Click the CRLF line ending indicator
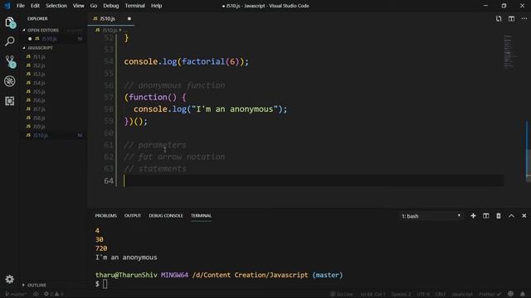Screen dimensions: 531x298 click(441, 295)
